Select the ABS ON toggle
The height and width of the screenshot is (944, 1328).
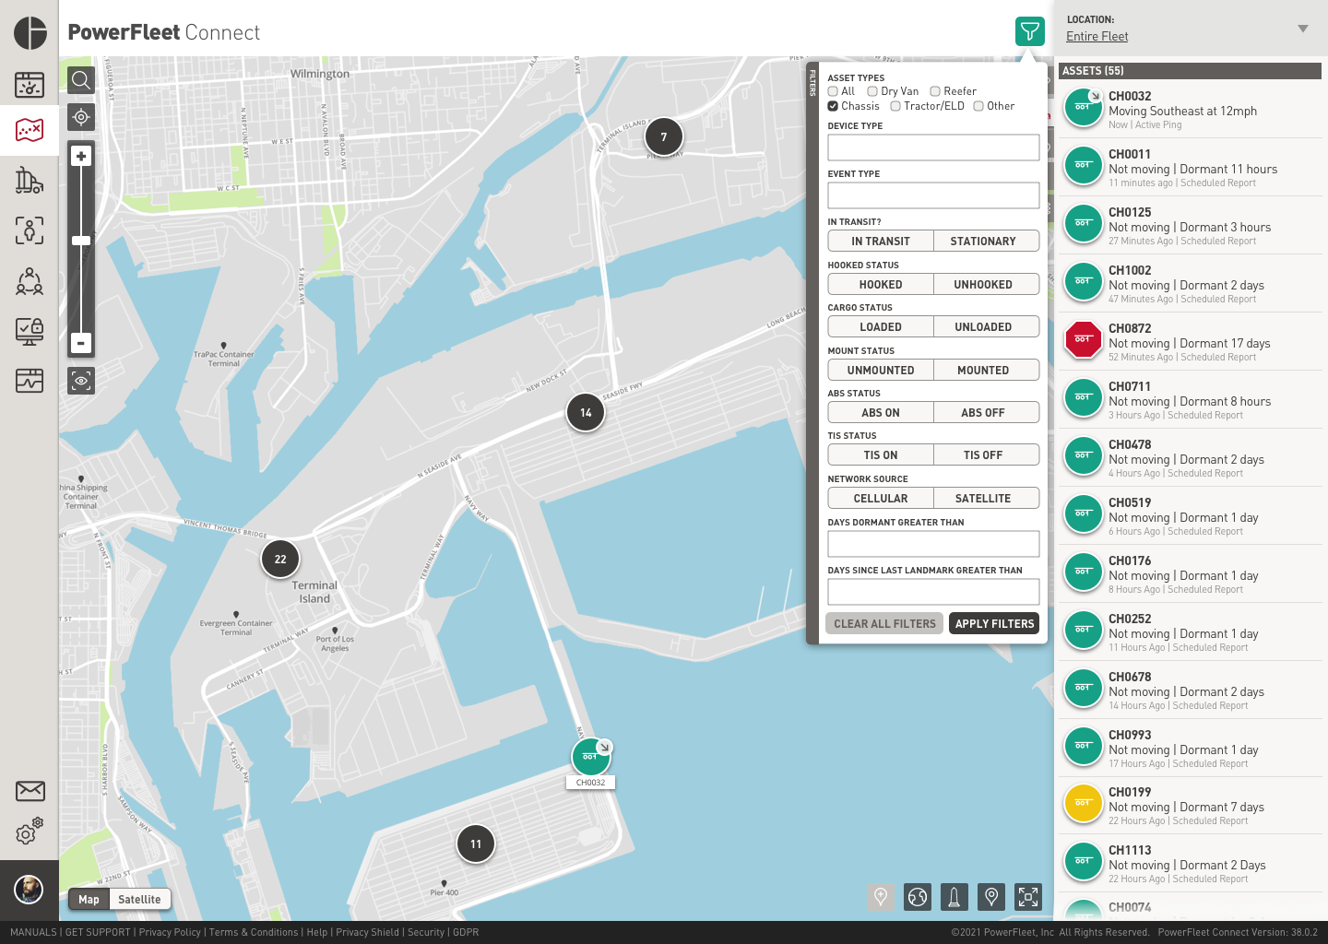click(x=881, y=413)
